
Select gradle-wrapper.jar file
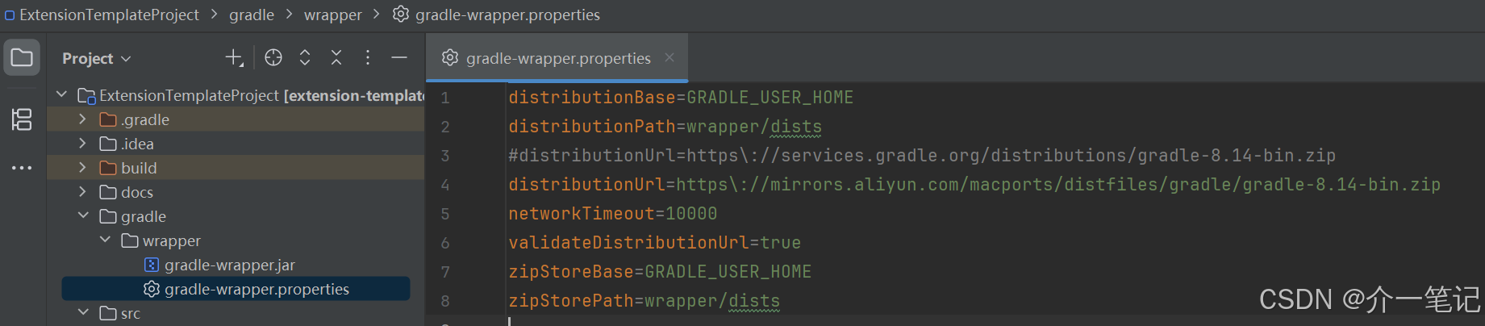pos(236,265)
